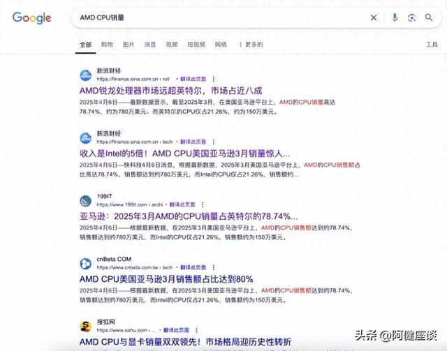Click favicon of second 新浪财经 result
This screenshot has height=351, width=447.
pyautogui.click(x=85, y=138)
